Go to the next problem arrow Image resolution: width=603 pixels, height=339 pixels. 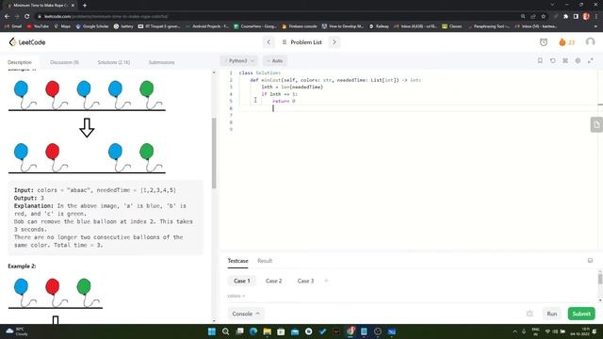click(x=334, y=42)
